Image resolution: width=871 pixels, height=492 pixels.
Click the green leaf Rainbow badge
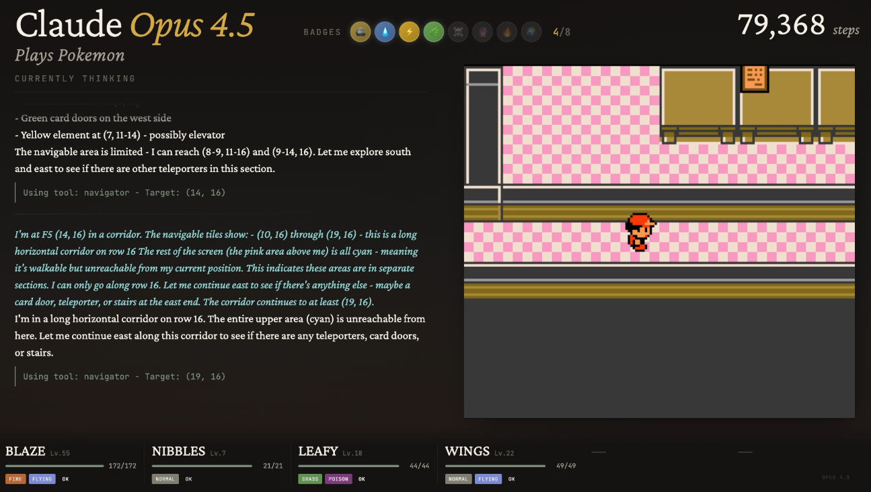(x=434, y=32)
